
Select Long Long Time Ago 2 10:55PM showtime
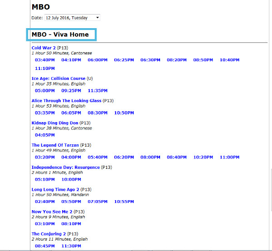click(124, 202)
